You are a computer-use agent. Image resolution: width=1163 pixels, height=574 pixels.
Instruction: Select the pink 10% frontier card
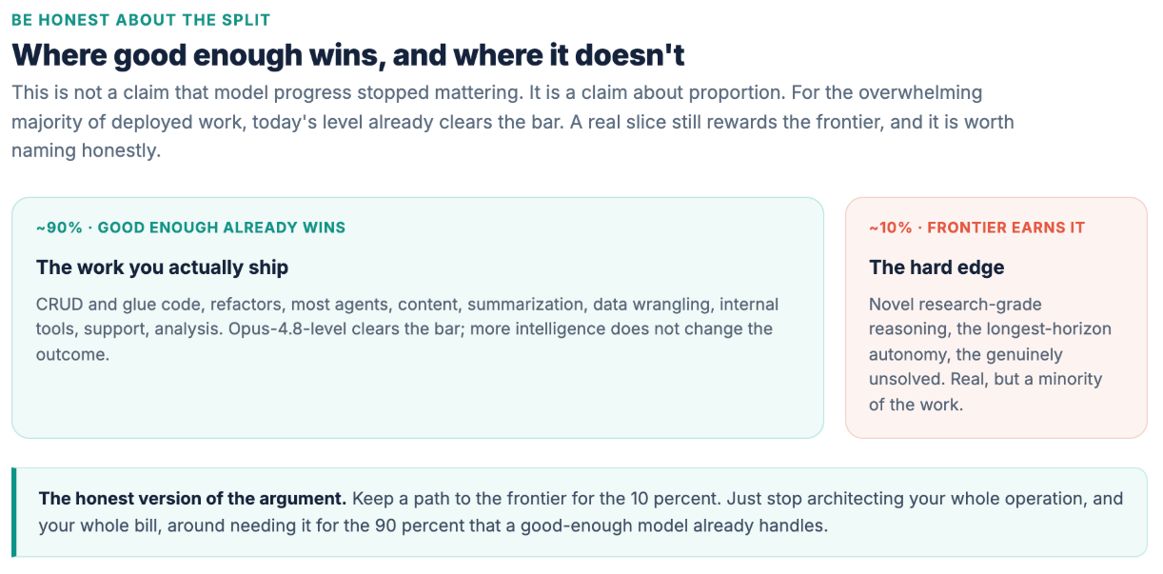pos(996,318)
